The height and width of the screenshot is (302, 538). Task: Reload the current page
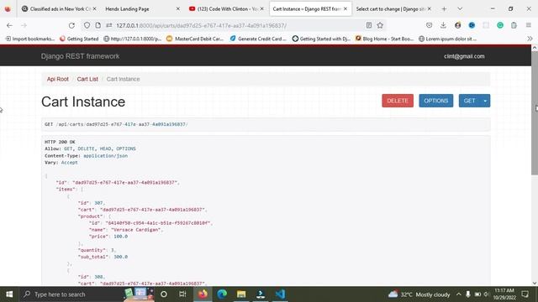[x=71, y=25]
